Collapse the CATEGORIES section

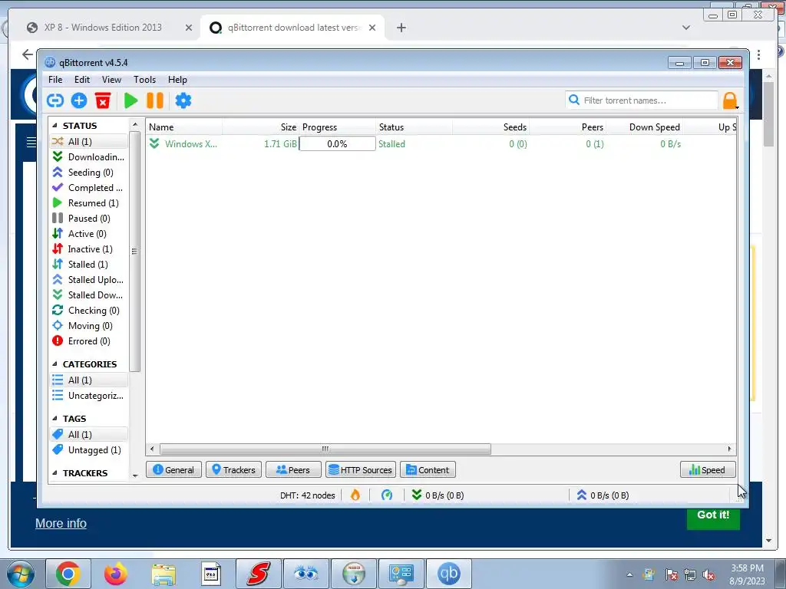point(54,364)
